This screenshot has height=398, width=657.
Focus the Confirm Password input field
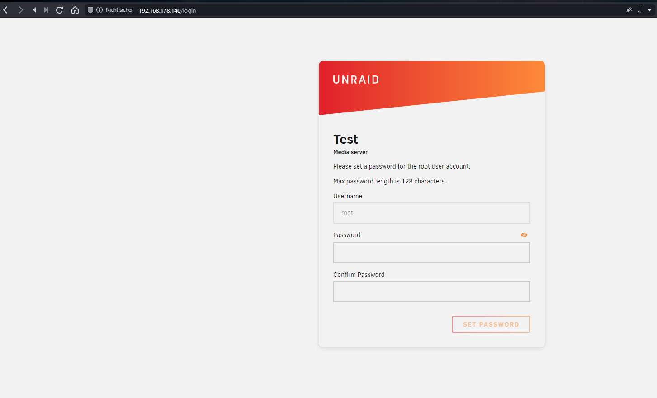(x=432, y=291)
